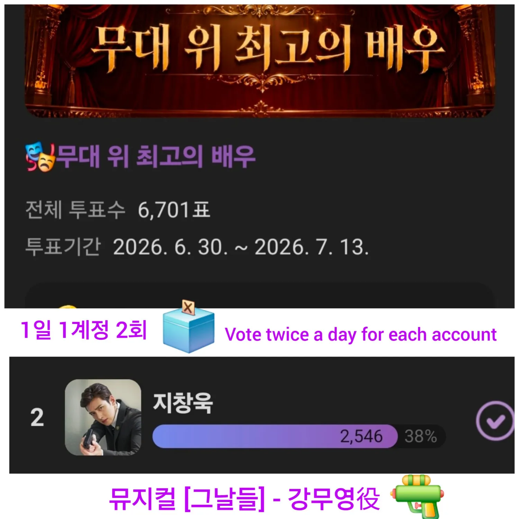The width and height of the screenshot is (519, 519).
Task: Click the 투표기간 label
Action: [63, 247]
